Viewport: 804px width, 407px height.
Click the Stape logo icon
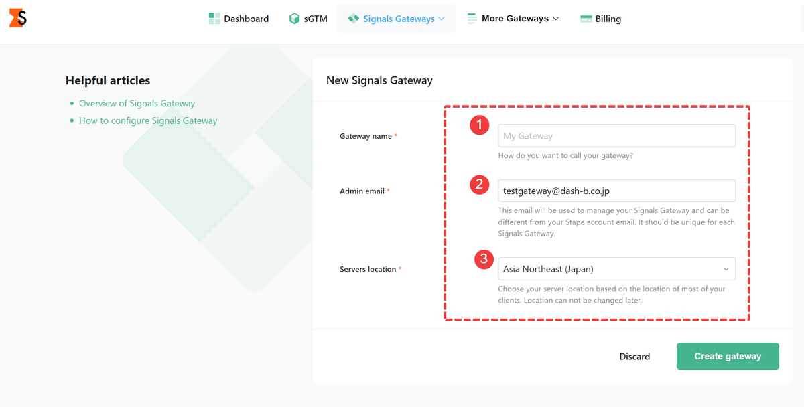point(17,18)
